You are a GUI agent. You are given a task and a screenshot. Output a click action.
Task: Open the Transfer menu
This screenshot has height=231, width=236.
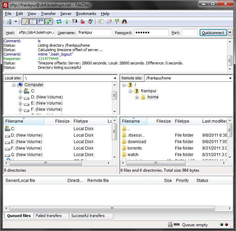click(48, 14)
